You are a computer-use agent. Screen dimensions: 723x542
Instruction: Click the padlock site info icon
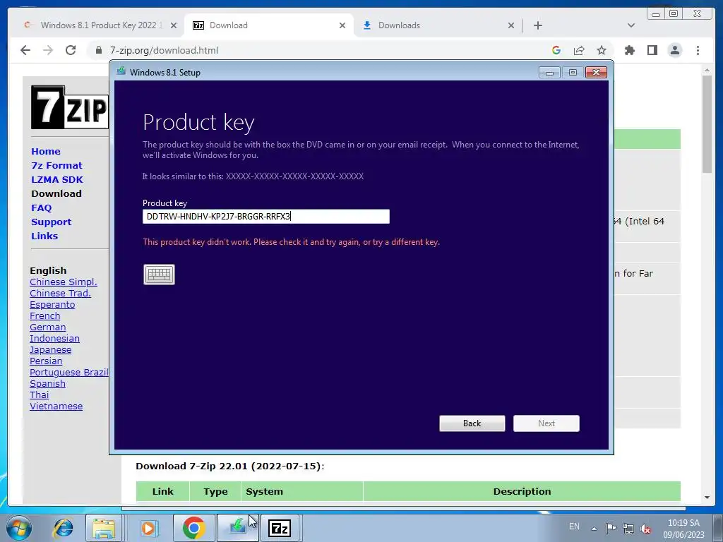(x=99, y=50)
